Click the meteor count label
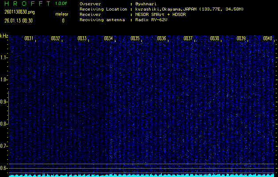 click(x=62, y=14)
